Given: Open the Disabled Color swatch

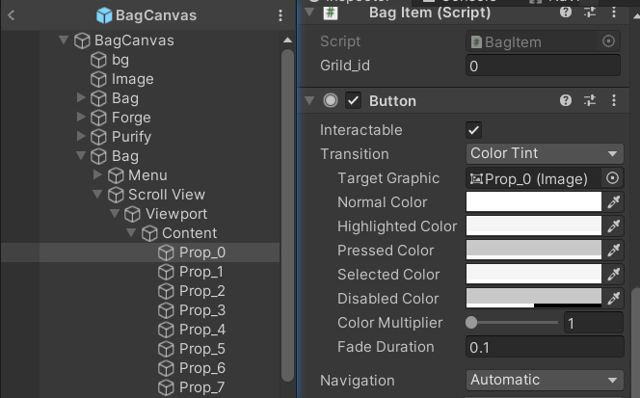Looking at the screenshot, I should point(534,299).
